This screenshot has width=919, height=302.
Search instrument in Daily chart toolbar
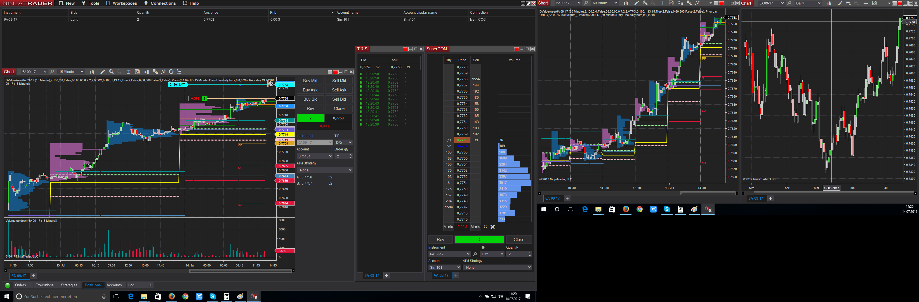point(790,3)
